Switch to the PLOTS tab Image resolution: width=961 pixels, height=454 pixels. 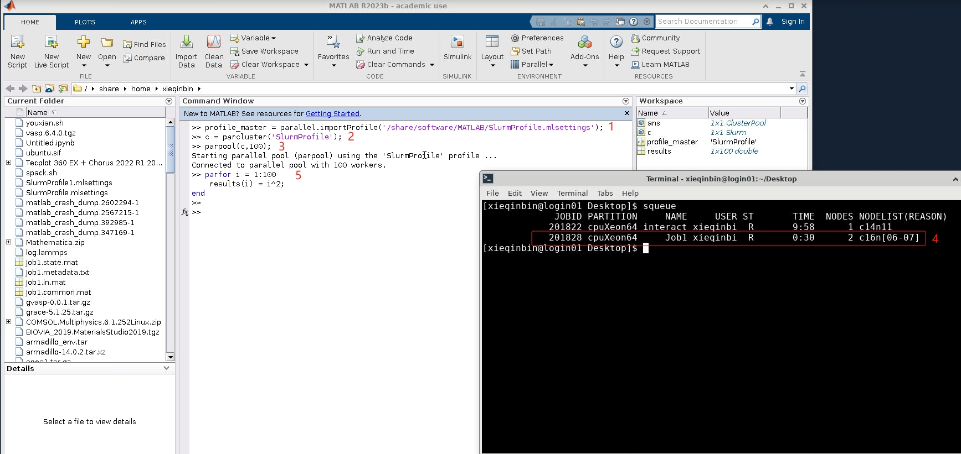[x=85, y=22]
